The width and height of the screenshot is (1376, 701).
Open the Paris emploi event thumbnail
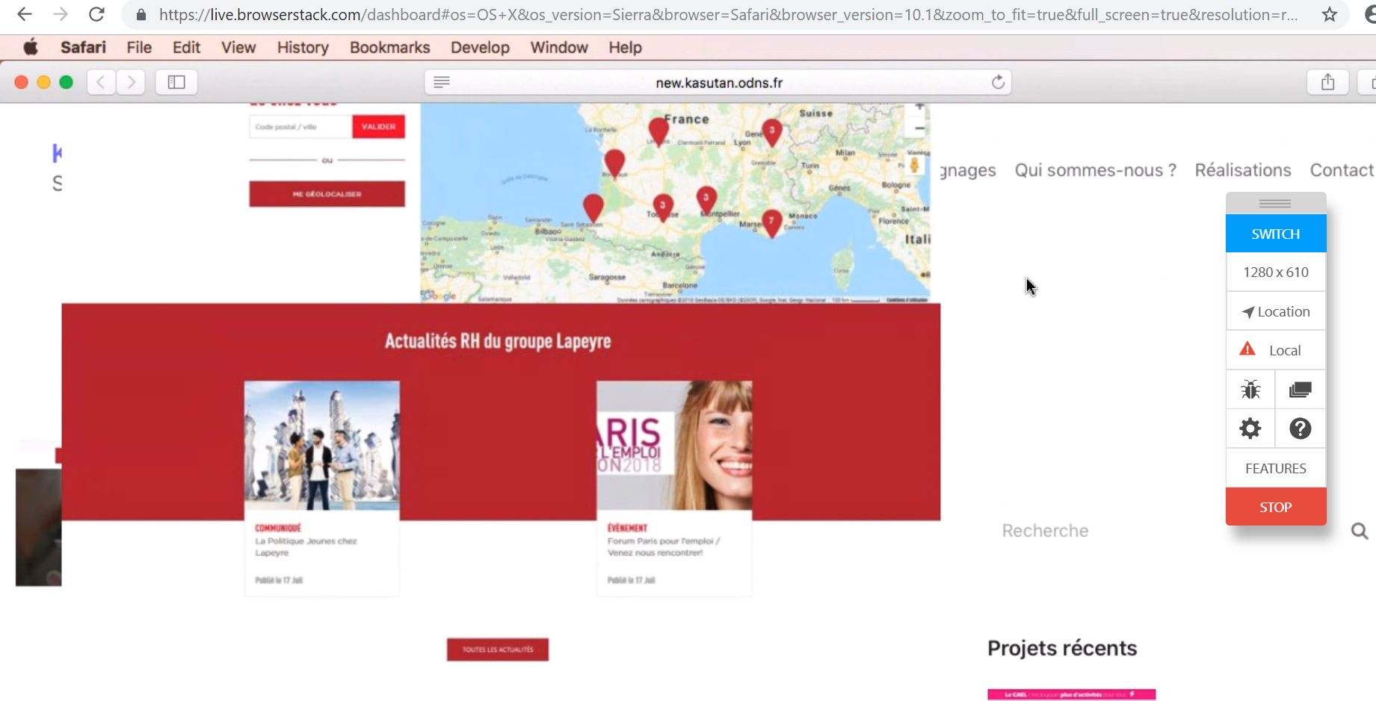pyautogui.click(x=674, y=446)
